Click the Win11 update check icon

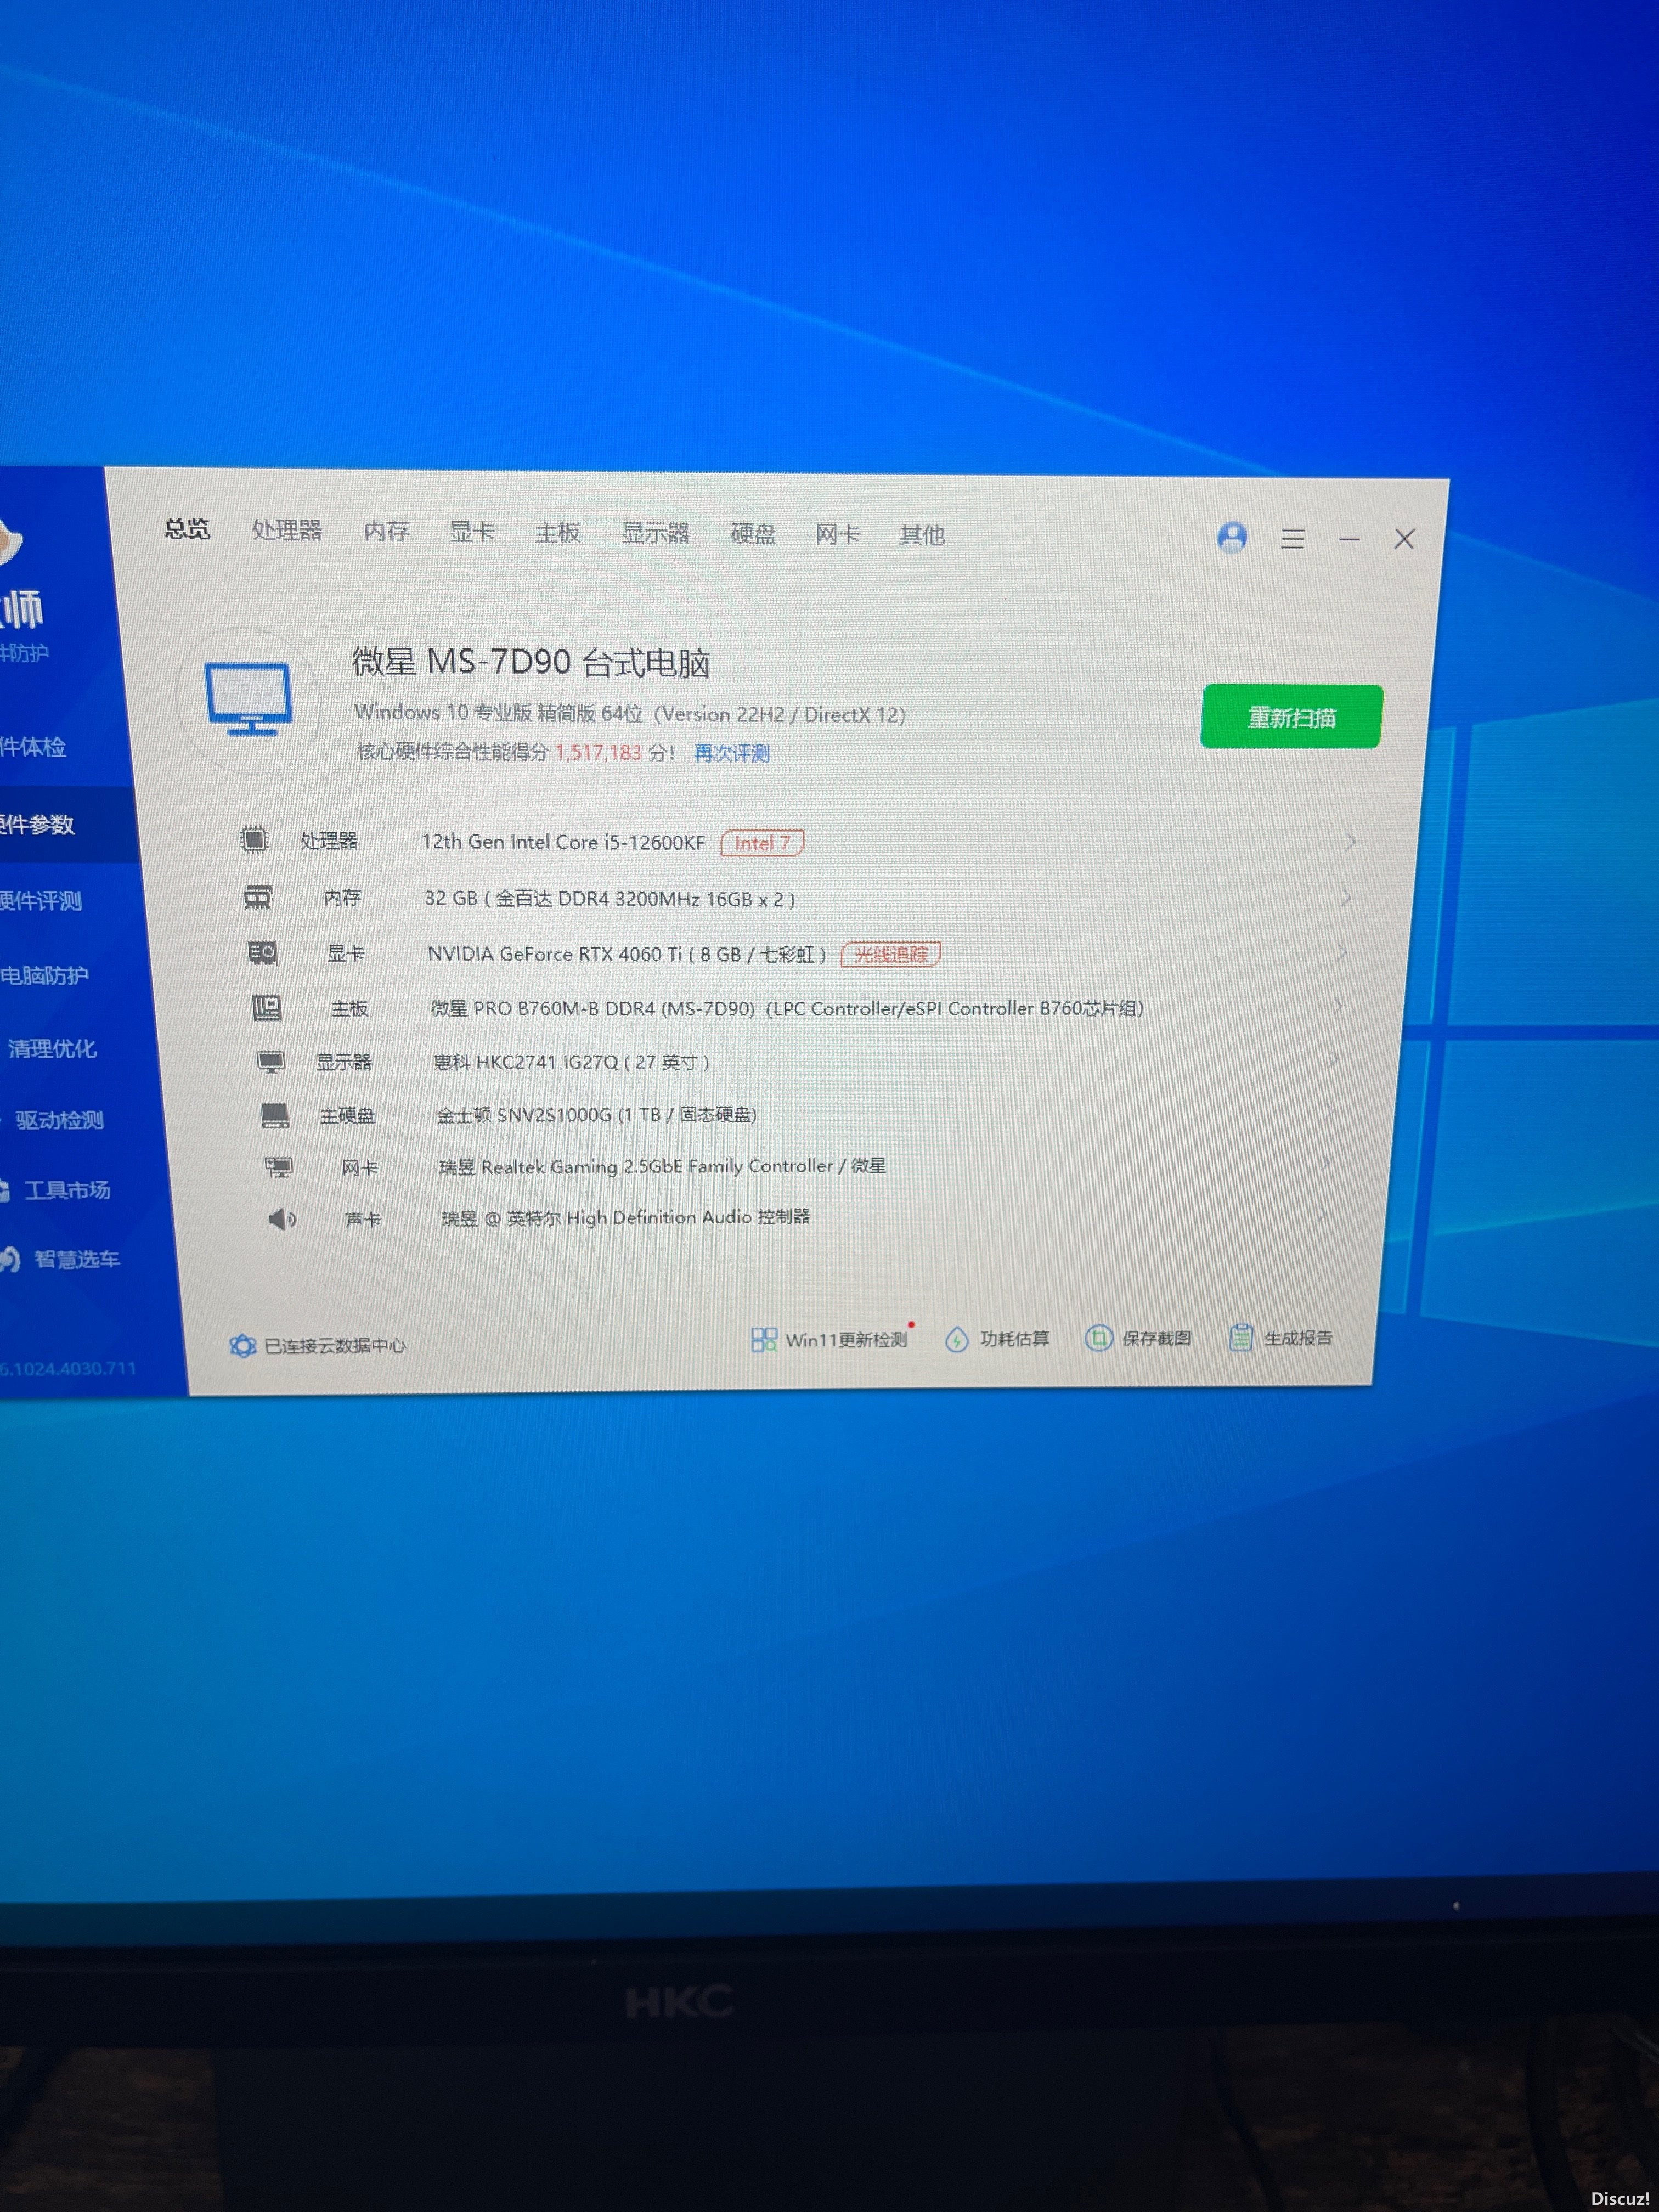point(764,1340)
